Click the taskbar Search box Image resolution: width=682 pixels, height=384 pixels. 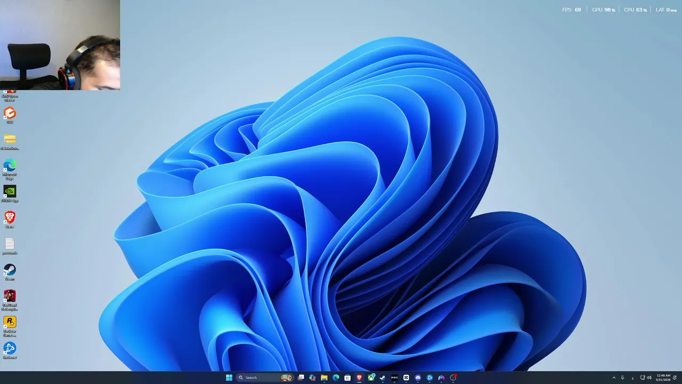click(265, 378)
